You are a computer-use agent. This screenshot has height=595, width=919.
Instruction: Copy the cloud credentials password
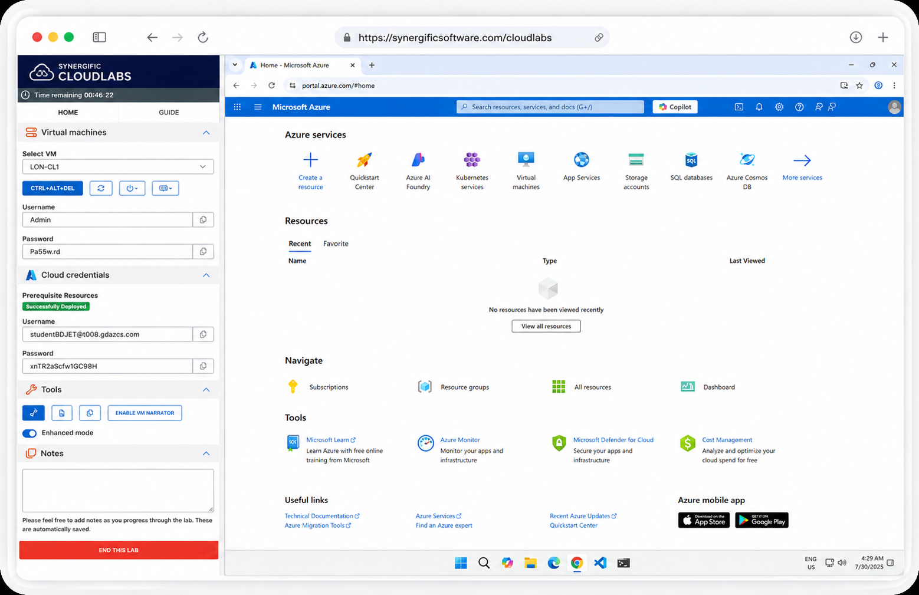pos(203,366)
